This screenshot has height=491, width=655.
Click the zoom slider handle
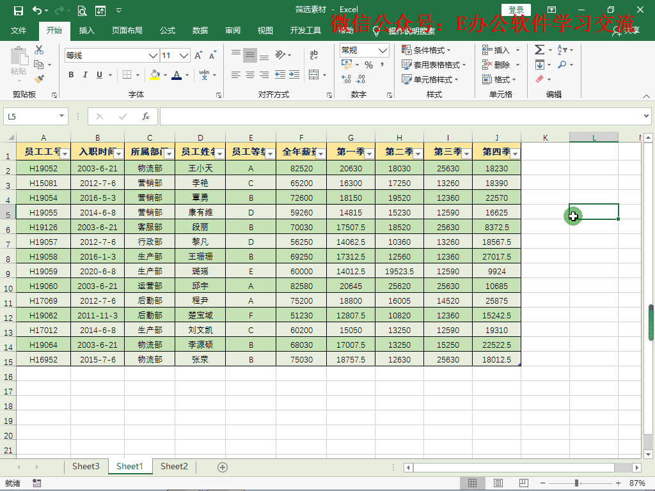pos(576,483)
